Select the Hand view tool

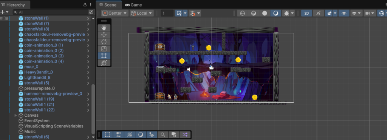point(104,28)
